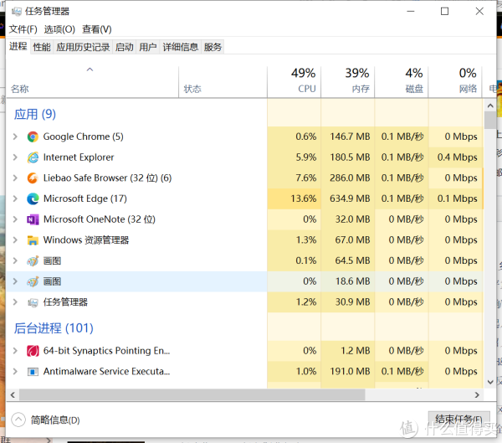Click the Synaptics Pointing icon
Screen dimensions: 502x443
[x=33, y=351]
